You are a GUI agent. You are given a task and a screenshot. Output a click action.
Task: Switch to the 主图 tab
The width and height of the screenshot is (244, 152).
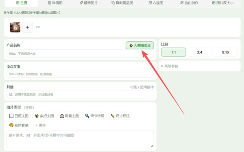point(22,3)
